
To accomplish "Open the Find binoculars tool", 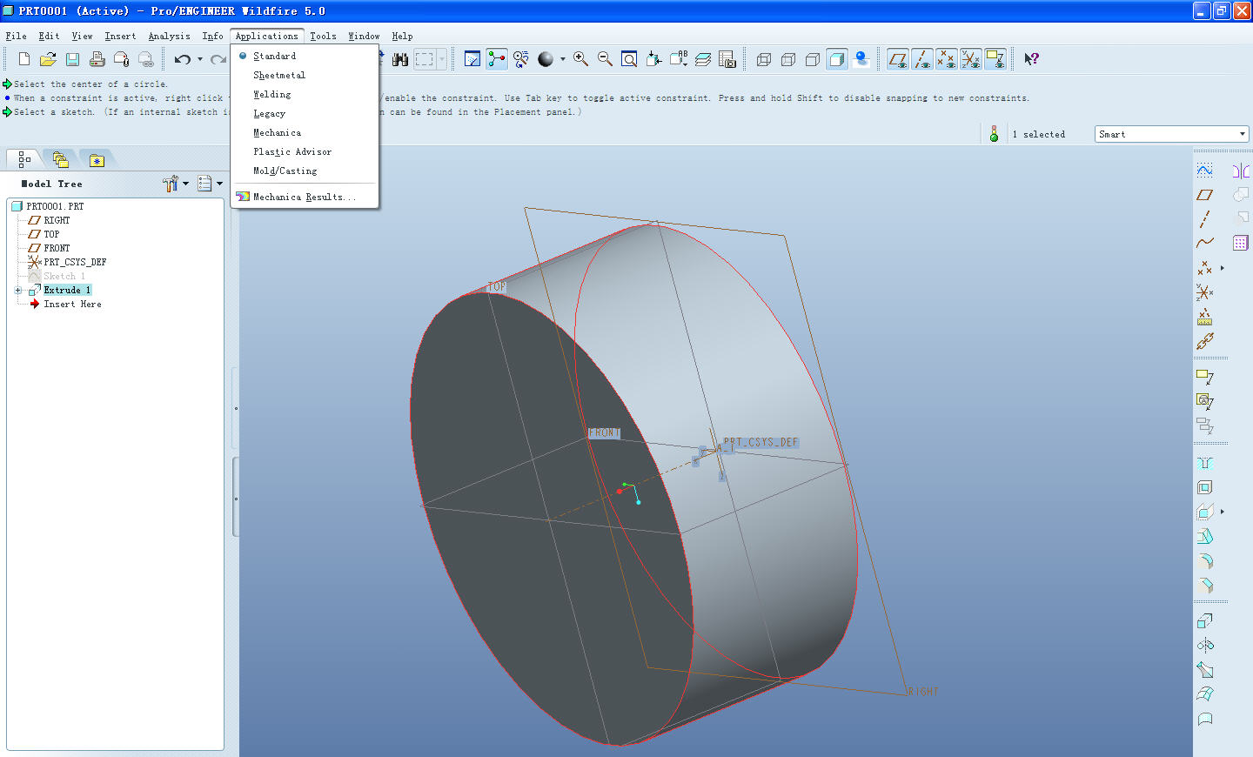I will (400, 59).
